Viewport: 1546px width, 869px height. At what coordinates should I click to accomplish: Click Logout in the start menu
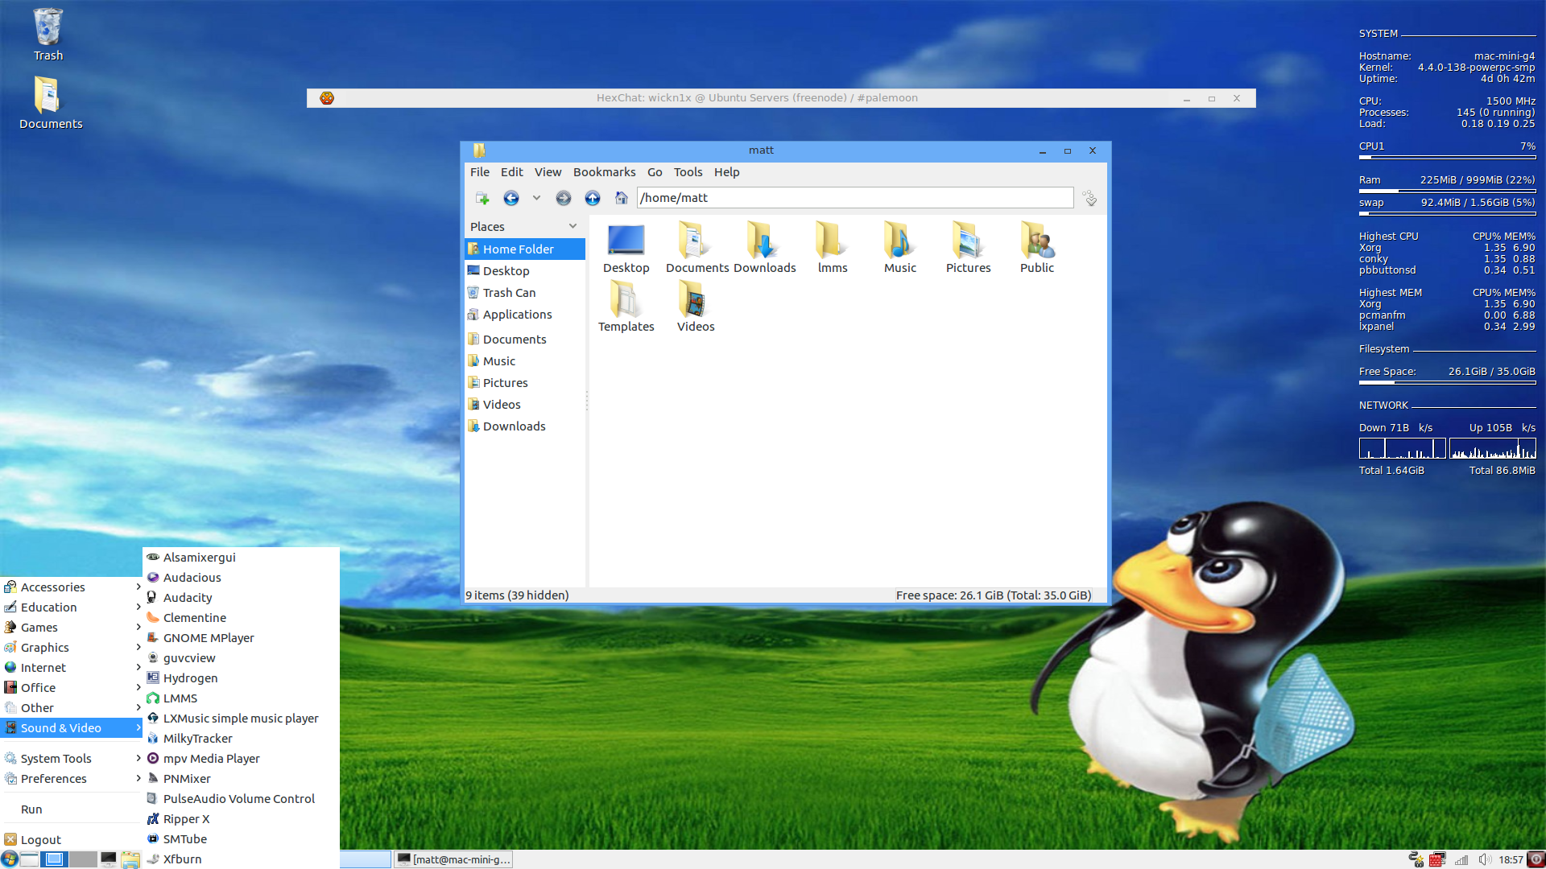coord(72,840)
